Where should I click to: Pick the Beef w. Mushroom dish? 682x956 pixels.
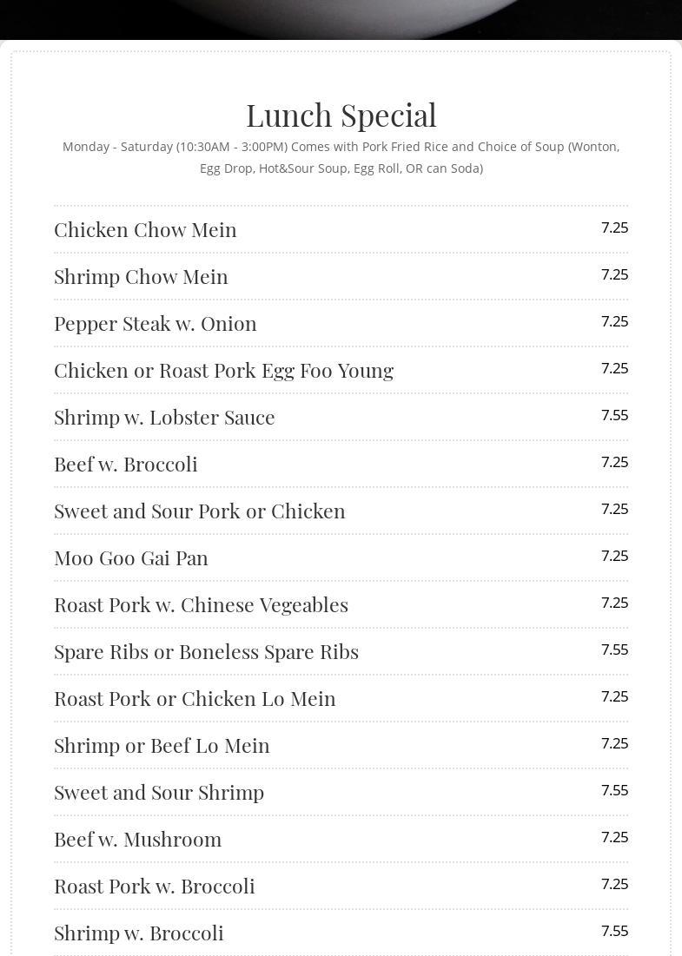coord(137,839)
